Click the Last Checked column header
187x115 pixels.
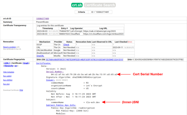[123, 42]
